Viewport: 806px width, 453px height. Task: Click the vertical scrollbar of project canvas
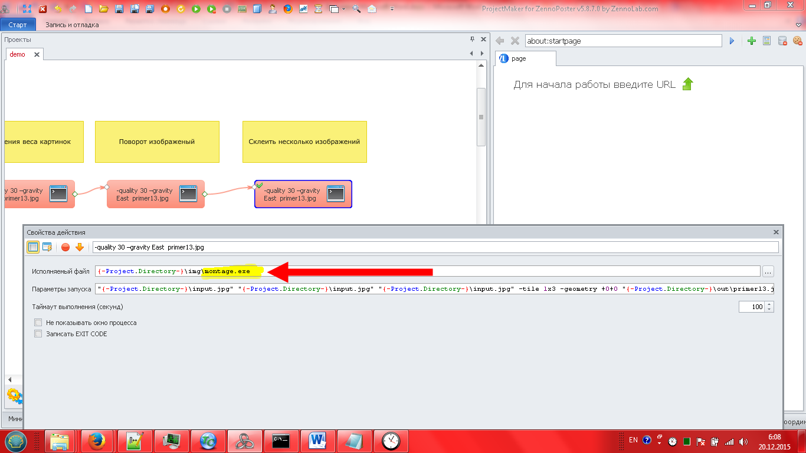tap(481, 117)
